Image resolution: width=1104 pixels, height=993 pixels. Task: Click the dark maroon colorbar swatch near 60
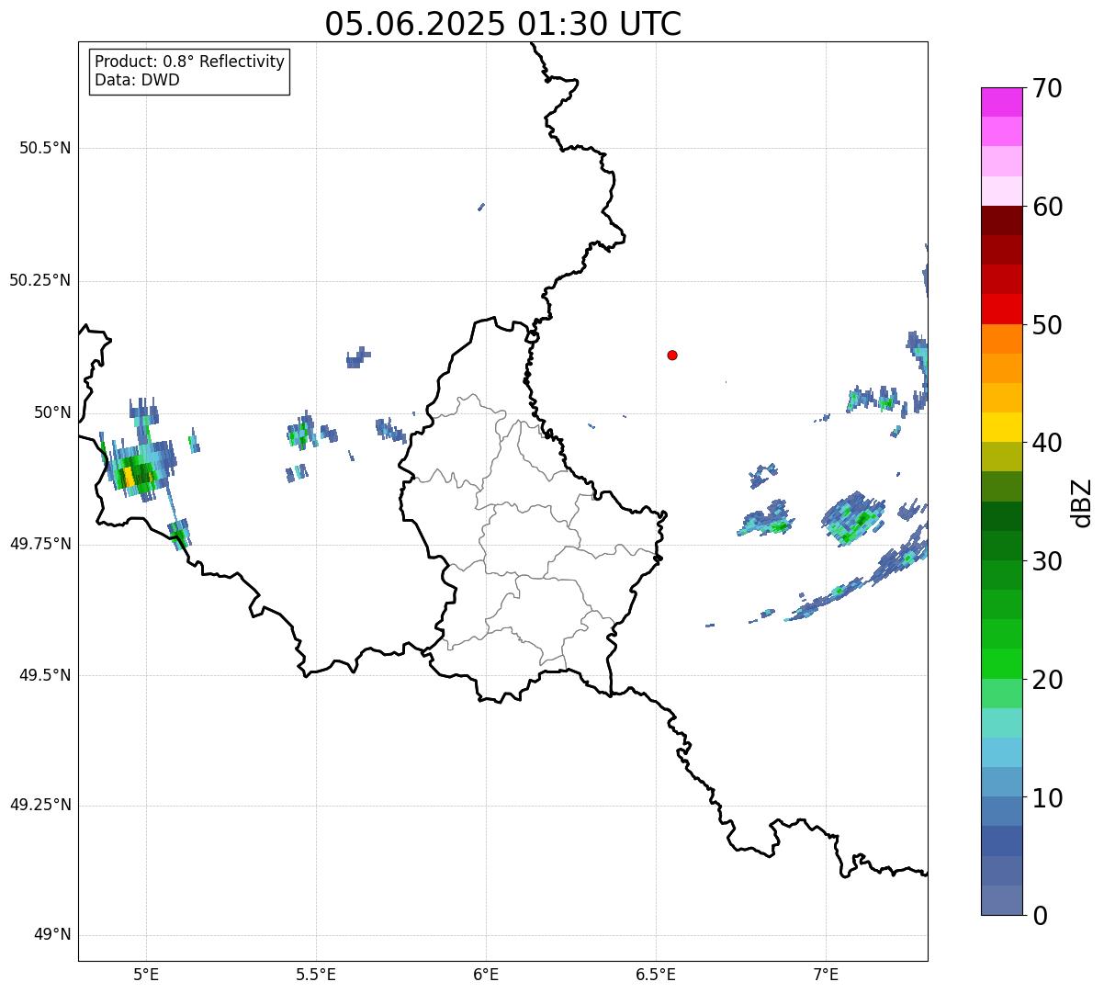coord(1002,220)
